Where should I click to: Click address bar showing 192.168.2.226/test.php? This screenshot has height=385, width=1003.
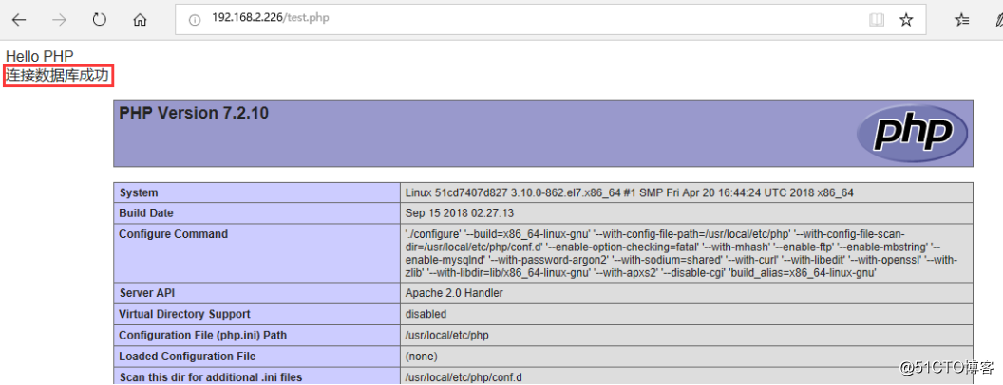coord(551,20)
